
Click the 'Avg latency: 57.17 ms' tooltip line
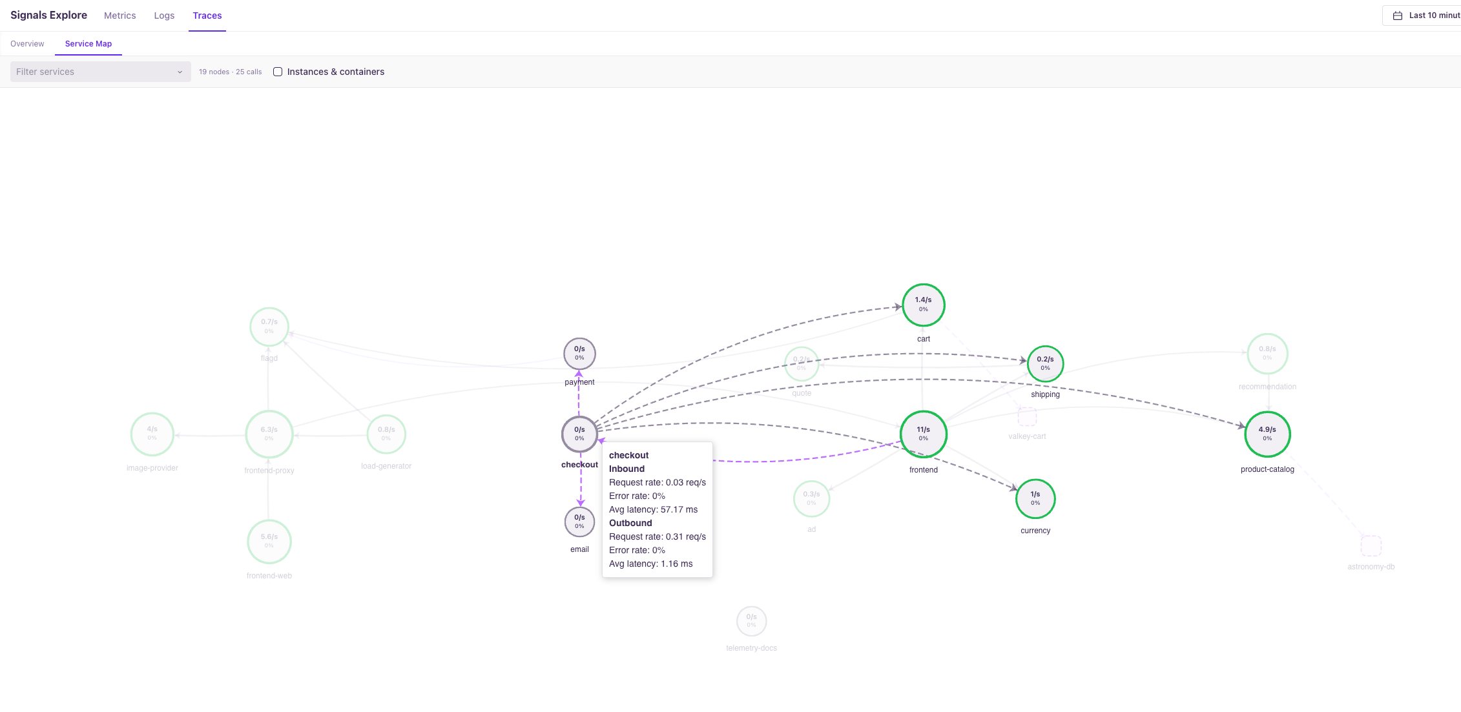(653, 509)
